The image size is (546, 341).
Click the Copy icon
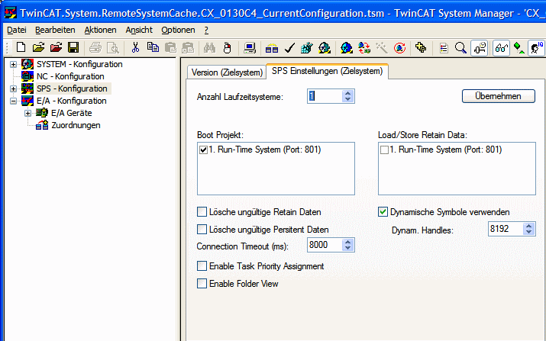153,47
